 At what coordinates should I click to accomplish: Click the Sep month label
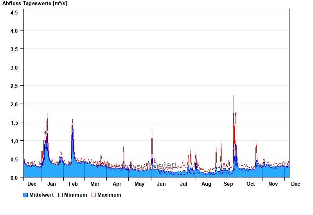click(x=228, y=184)
